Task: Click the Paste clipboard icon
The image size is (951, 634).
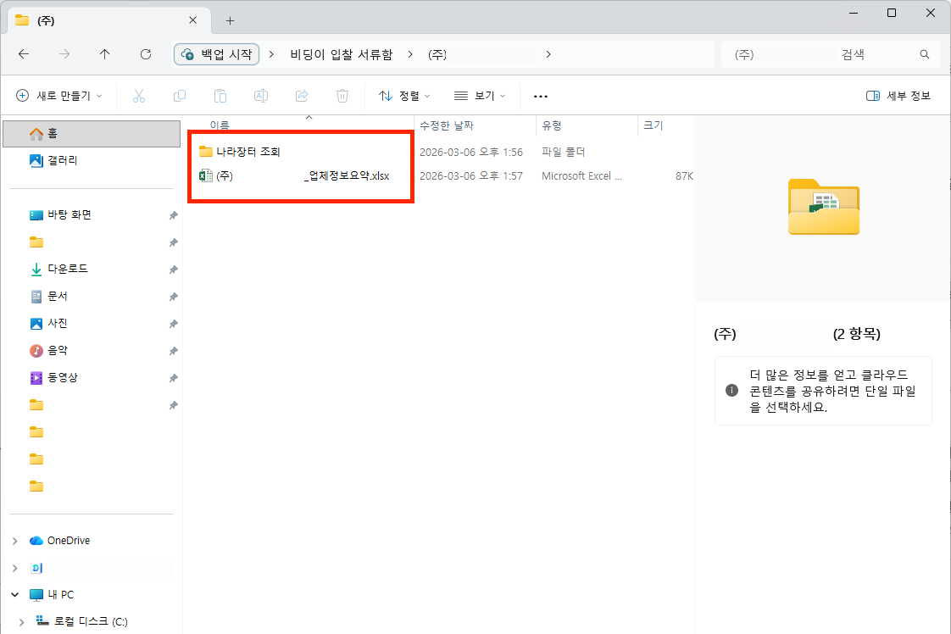Action: [x=220, y=96]
